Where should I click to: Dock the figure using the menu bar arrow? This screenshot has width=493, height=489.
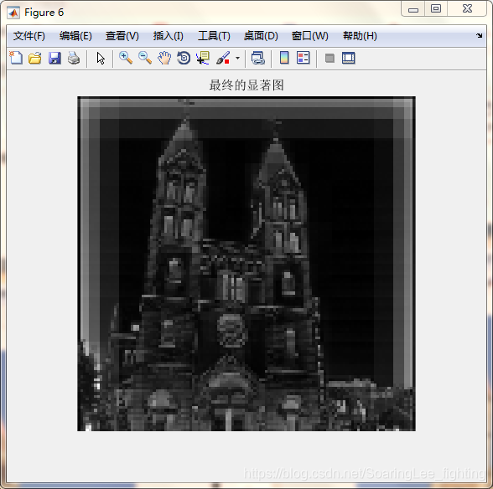(x=480, y=35)
